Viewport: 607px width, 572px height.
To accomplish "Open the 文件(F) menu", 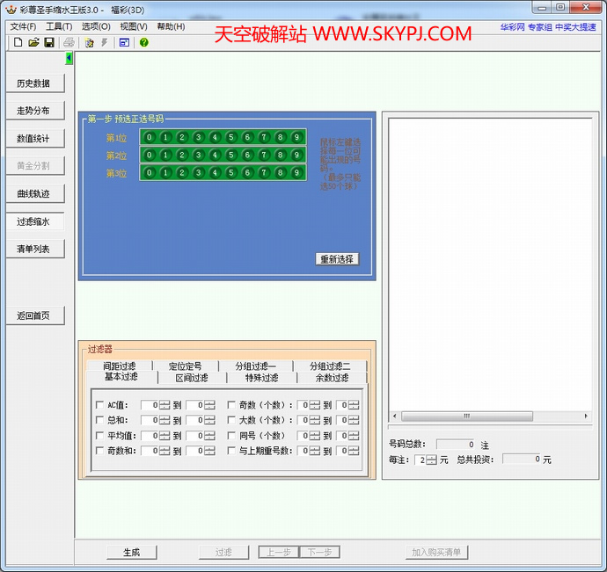I will [23, 26].
